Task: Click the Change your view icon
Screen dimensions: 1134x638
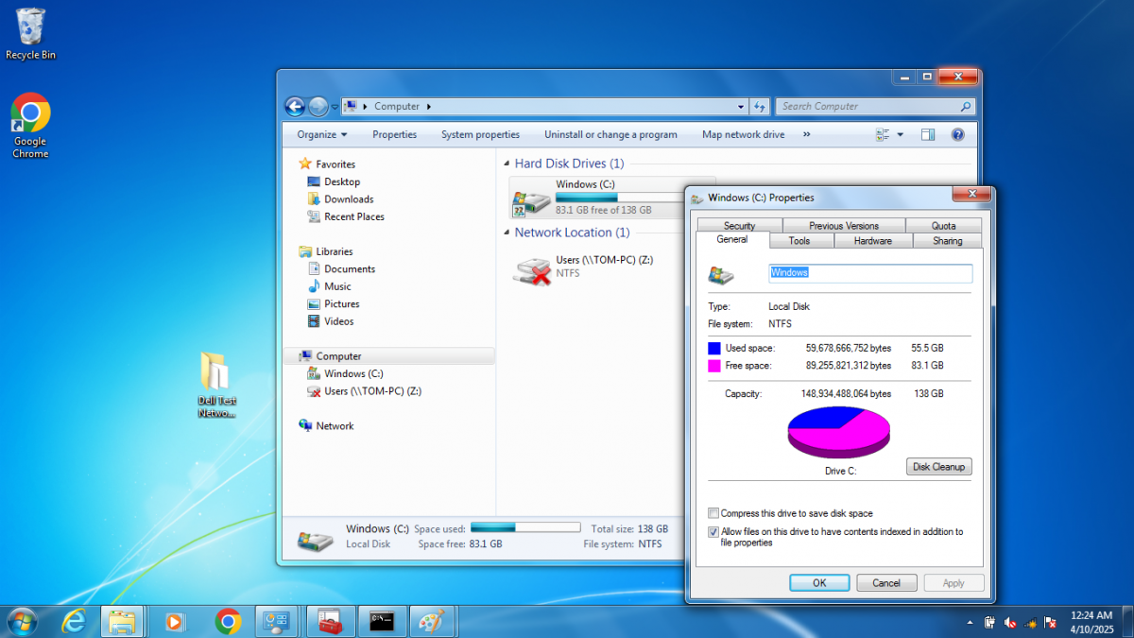Action: point(883,134)
